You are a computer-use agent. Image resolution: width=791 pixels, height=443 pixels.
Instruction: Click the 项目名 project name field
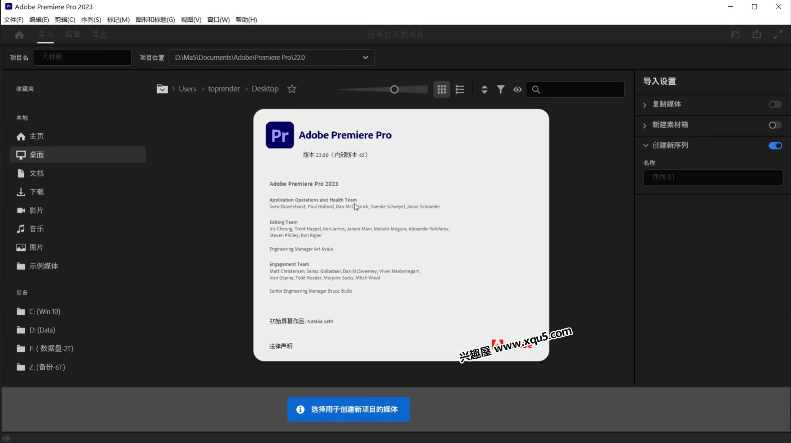point(82,57)
